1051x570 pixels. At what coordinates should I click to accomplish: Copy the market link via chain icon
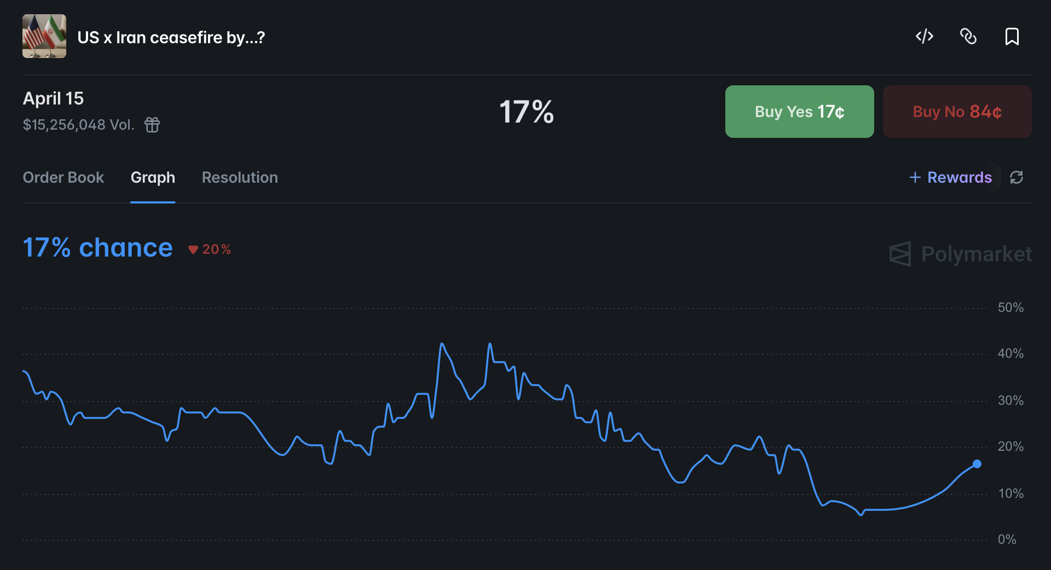(x=968, y=37)
